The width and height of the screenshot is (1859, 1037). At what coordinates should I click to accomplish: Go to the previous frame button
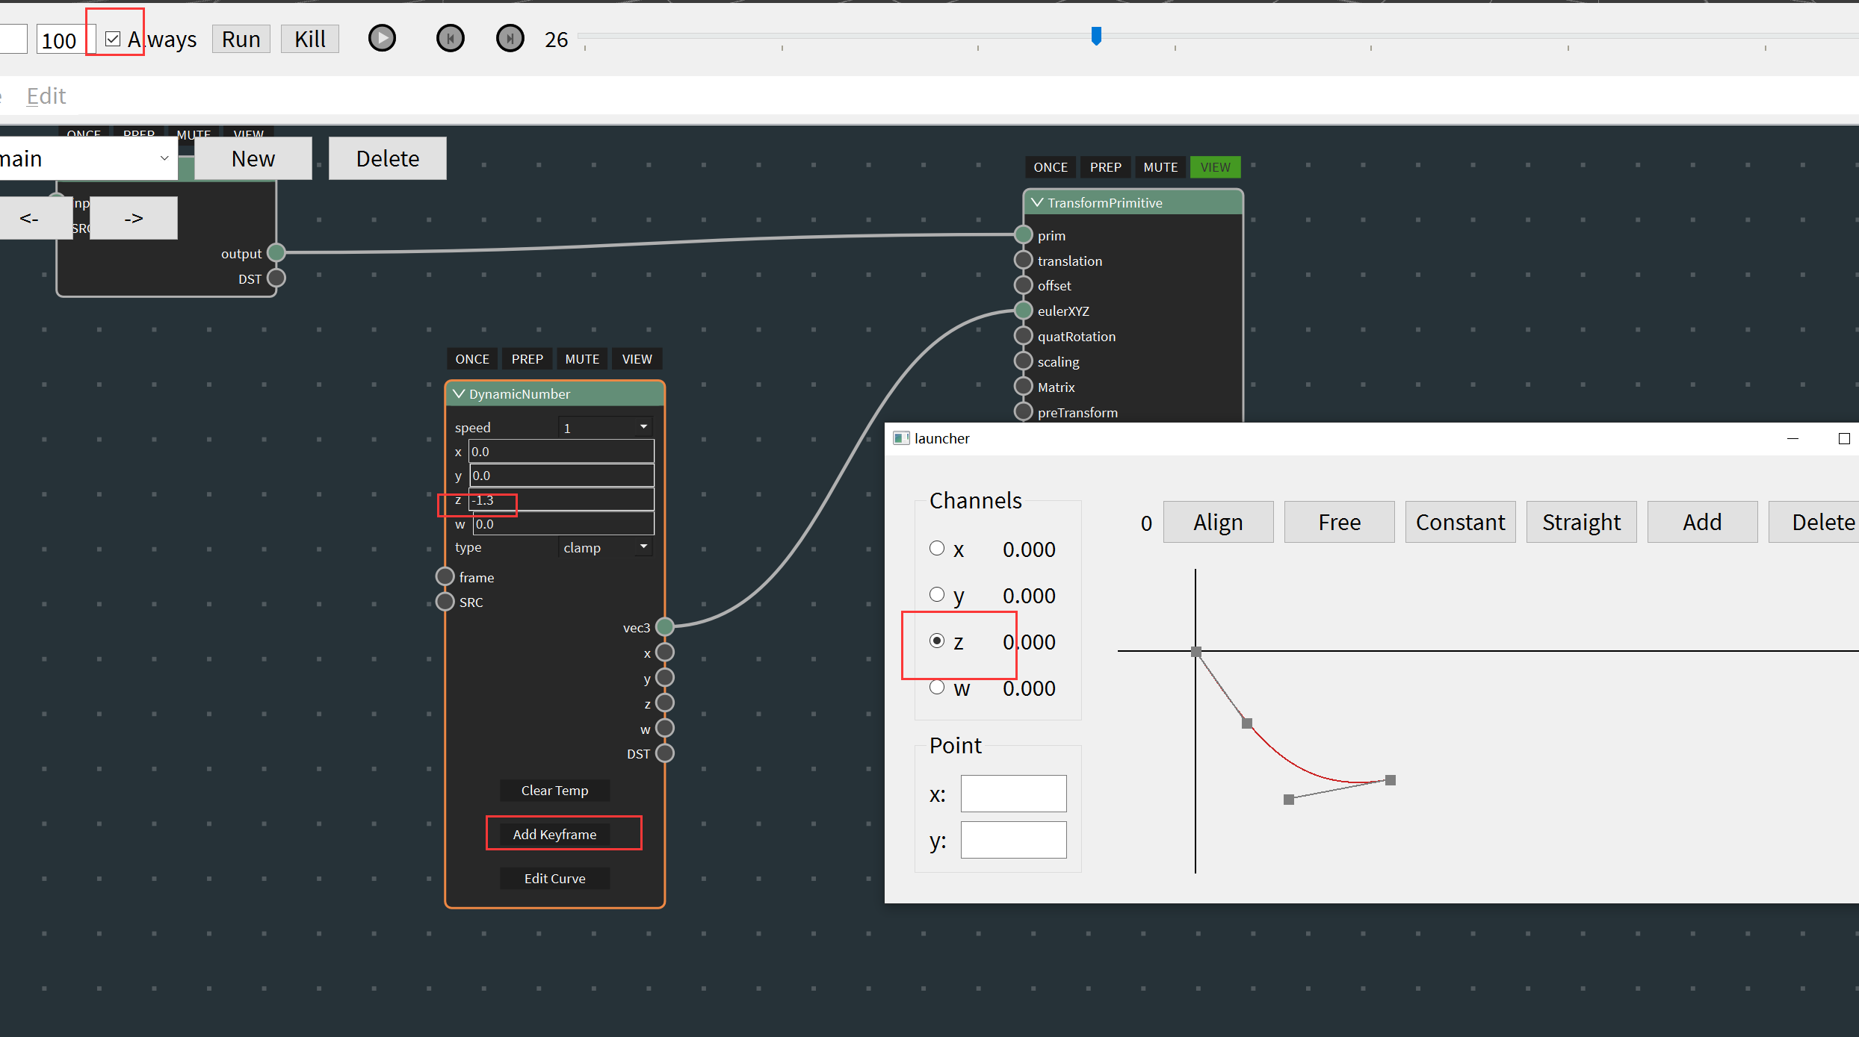point(450,38)
